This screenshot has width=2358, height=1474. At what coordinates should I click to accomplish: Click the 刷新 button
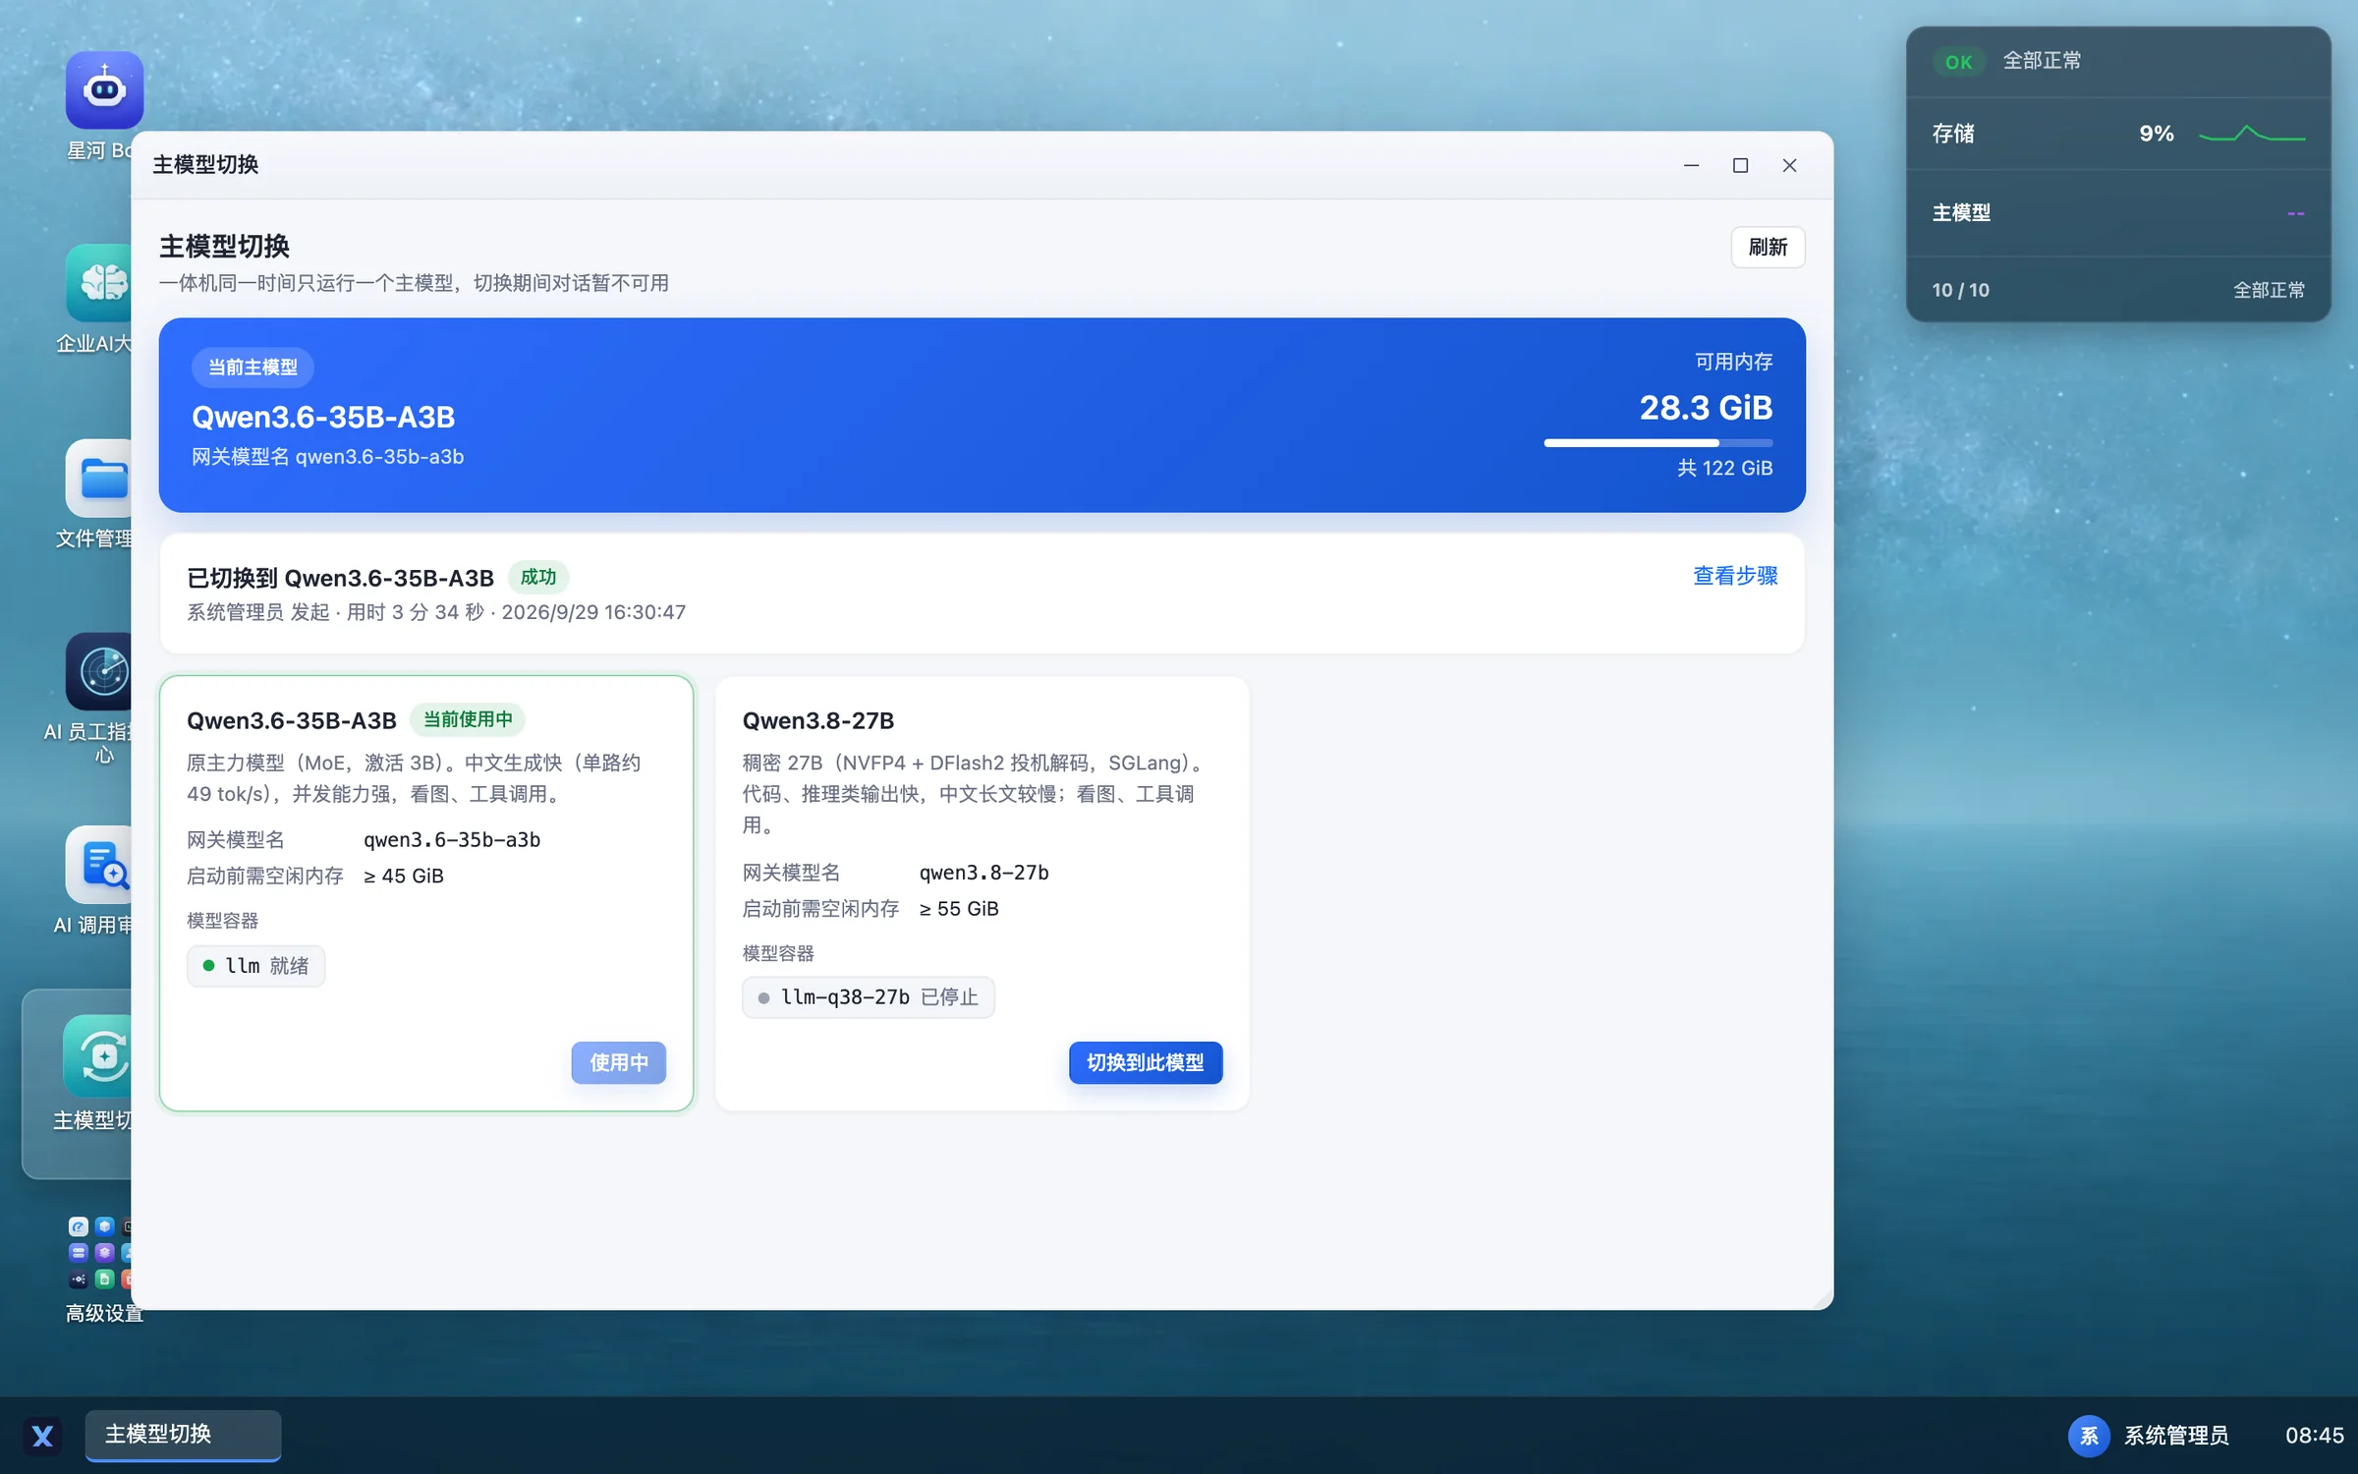(x=1767, y=247)
